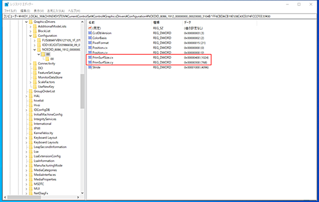Collapse the Configuration tree node

click(30, 36)
